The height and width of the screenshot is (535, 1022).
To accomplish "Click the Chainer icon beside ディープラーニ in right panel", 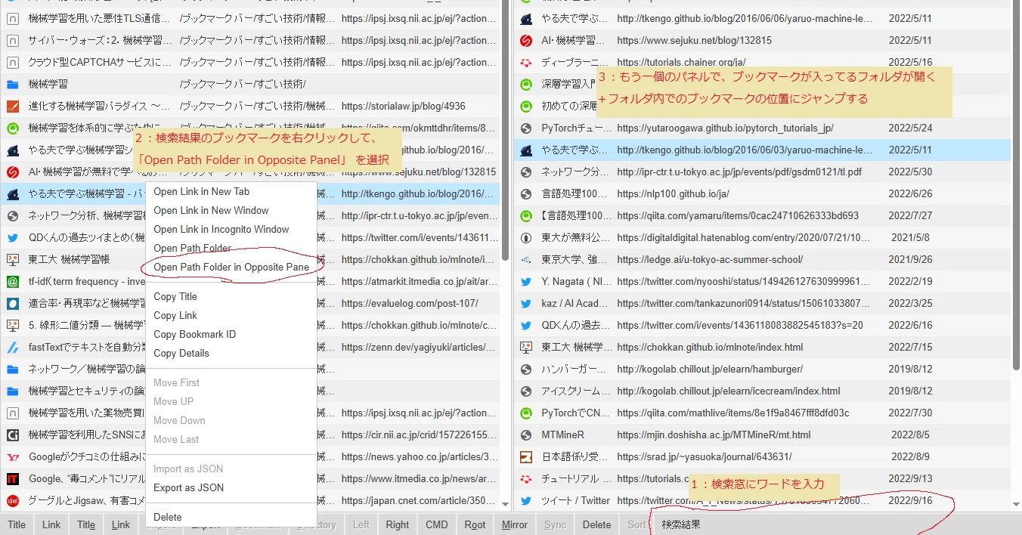I will point(527,62).
